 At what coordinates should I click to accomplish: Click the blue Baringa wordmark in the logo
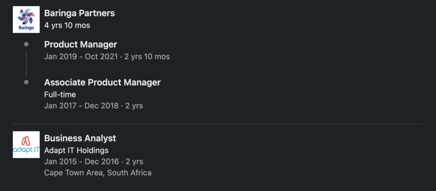26,28
